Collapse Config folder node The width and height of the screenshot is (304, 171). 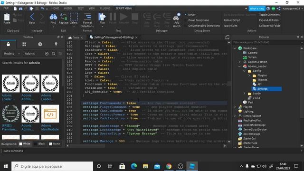point(244,71)
